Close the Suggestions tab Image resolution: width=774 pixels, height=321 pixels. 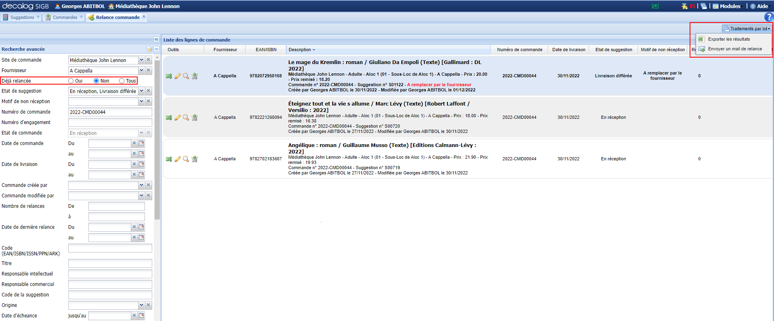[38, 17]
